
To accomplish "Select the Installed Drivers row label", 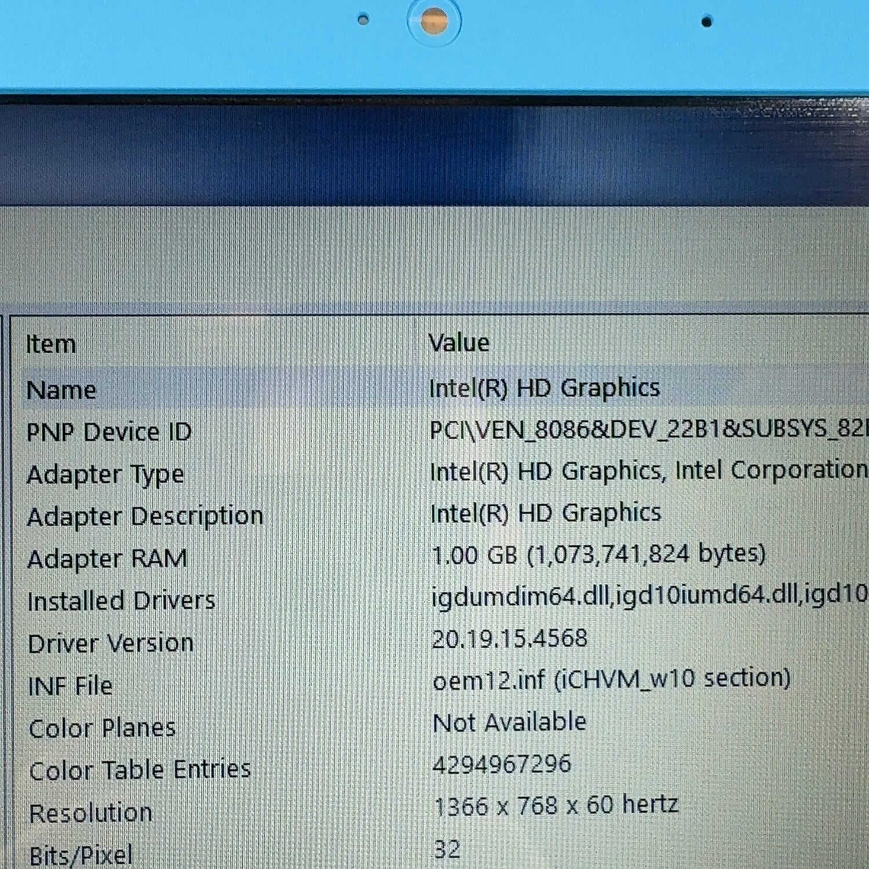I will pos(122,601).
